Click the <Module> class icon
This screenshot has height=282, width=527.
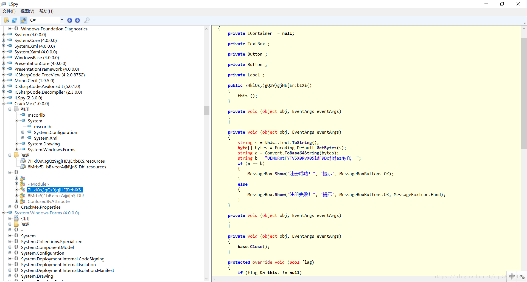pos(23,184)
